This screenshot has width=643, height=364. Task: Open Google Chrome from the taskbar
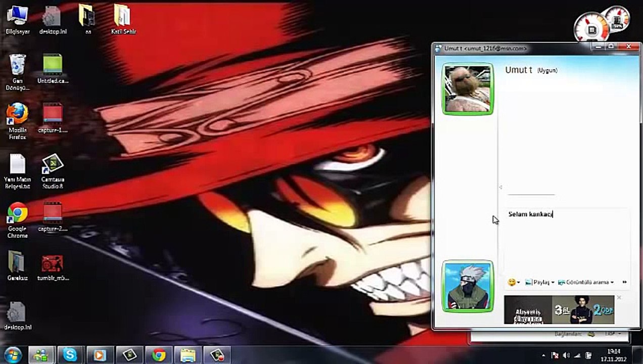tap(159, 355)
